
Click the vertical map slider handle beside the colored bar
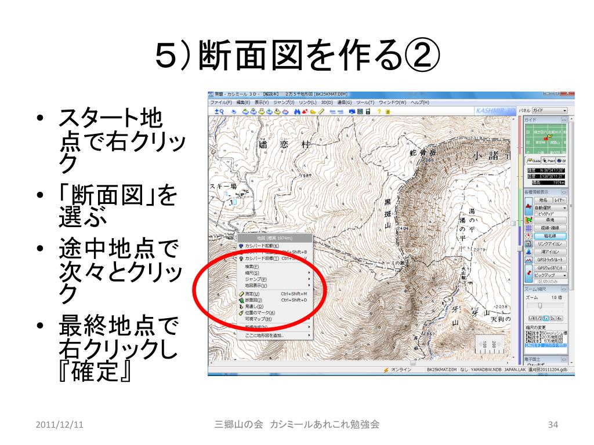[x=520, y=249]
